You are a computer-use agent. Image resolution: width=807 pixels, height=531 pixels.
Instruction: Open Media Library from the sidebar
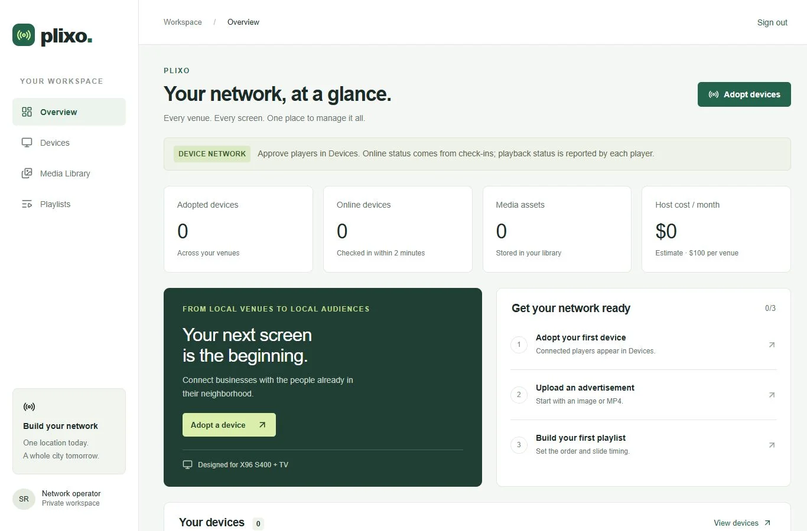69,173
